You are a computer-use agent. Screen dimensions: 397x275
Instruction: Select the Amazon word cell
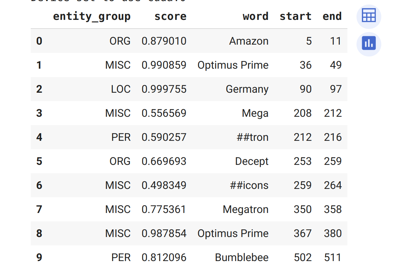pos(249,41)
